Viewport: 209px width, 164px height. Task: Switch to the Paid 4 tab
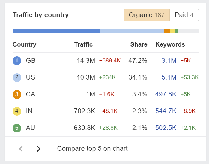click(x=184, y=15)
